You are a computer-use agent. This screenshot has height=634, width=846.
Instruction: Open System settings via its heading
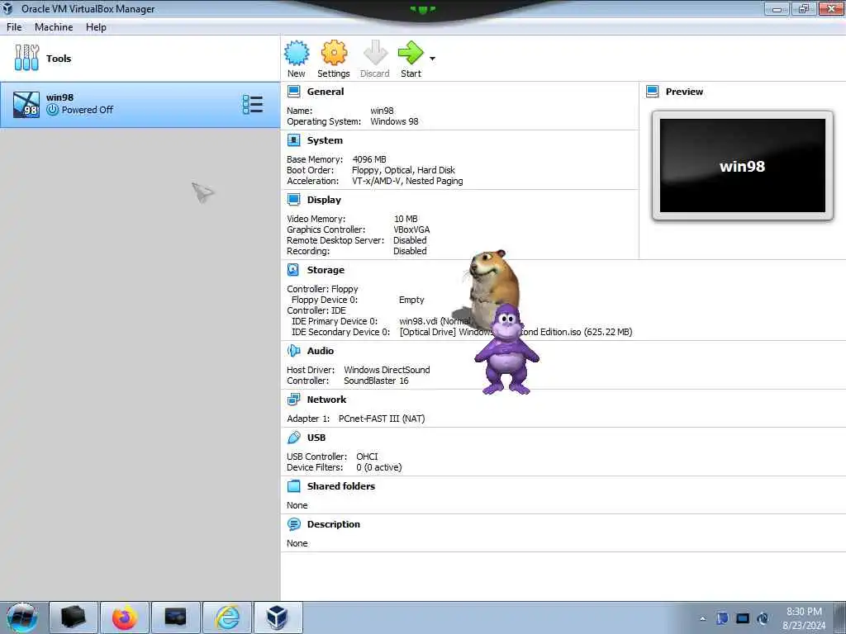click(x=325, y=140)
